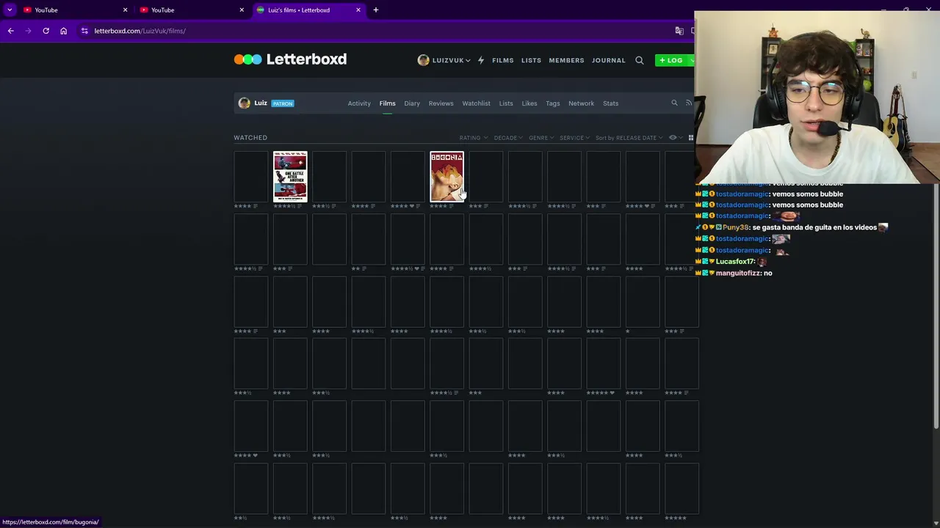
Task: Switch to the Network profile tab
Action: 581,103
